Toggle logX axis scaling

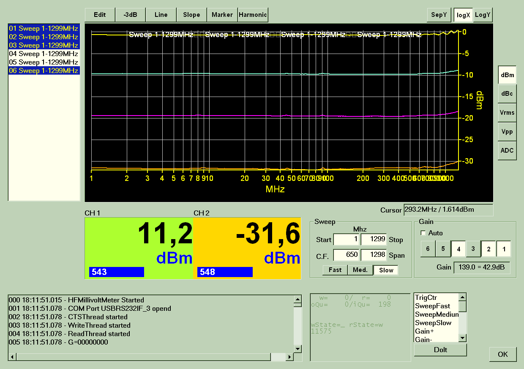point(463,15)
